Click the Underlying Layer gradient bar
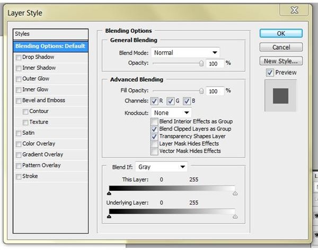Image resolution: width=318 pixels, height=250 pixels. 172,211
